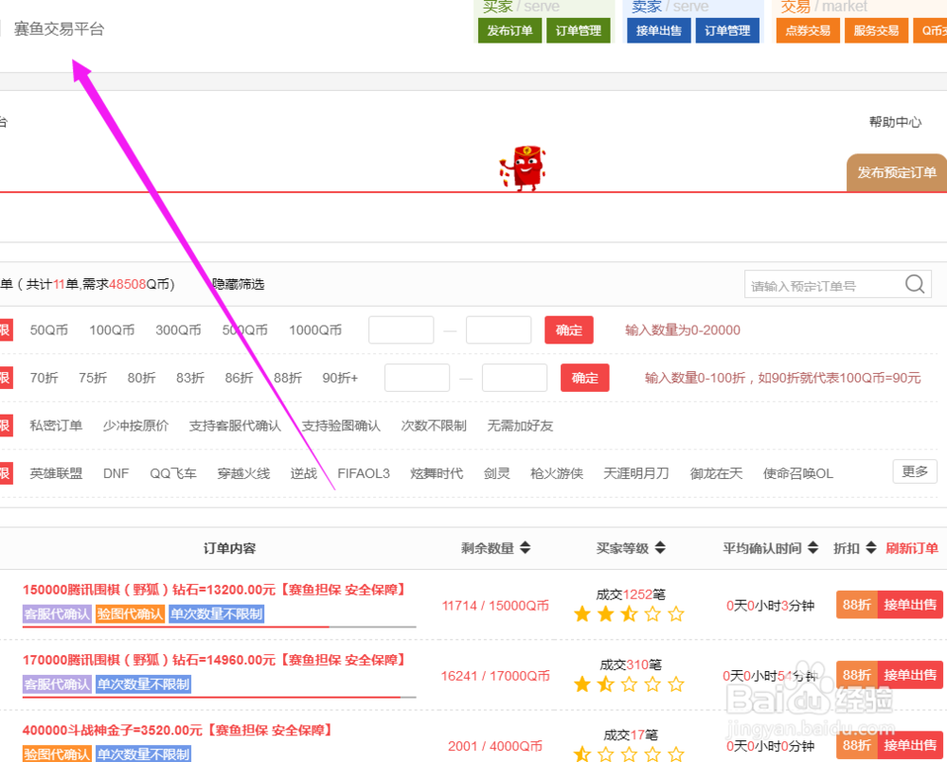Click star rating of 成交310笔 order

[629, 684]
